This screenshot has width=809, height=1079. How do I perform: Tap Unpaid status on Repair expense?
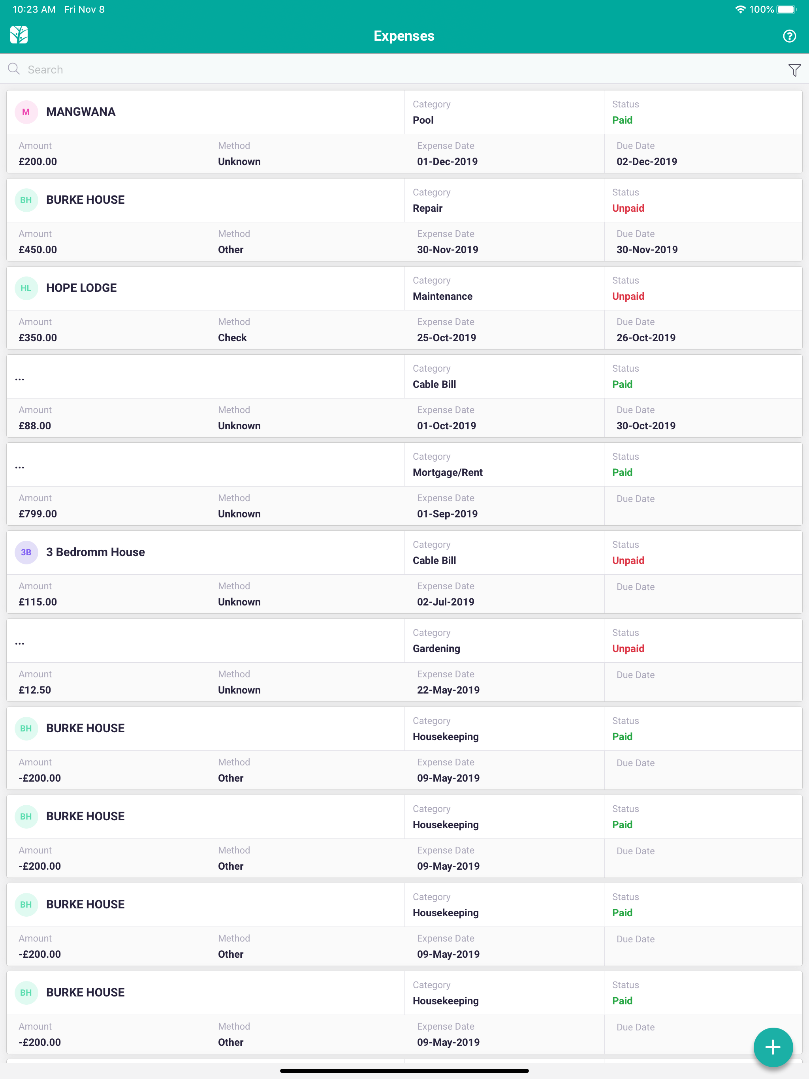[x=628, y=208]
